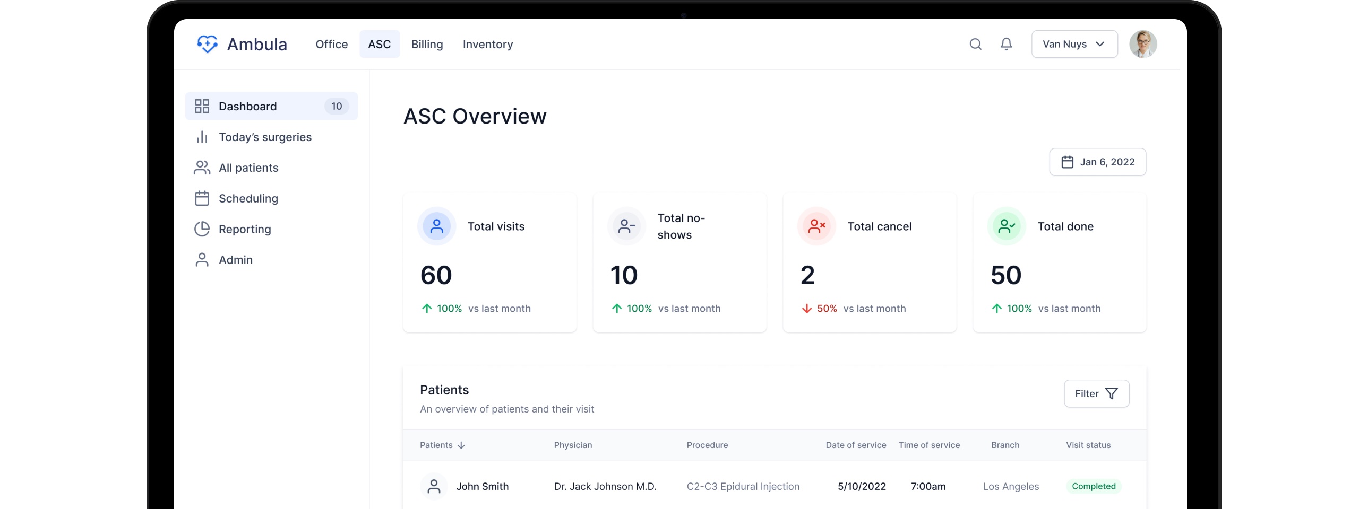Click the green up arrow on Total no-shows
This screenshot has height=509, width=1359.
tap(616, 309)
